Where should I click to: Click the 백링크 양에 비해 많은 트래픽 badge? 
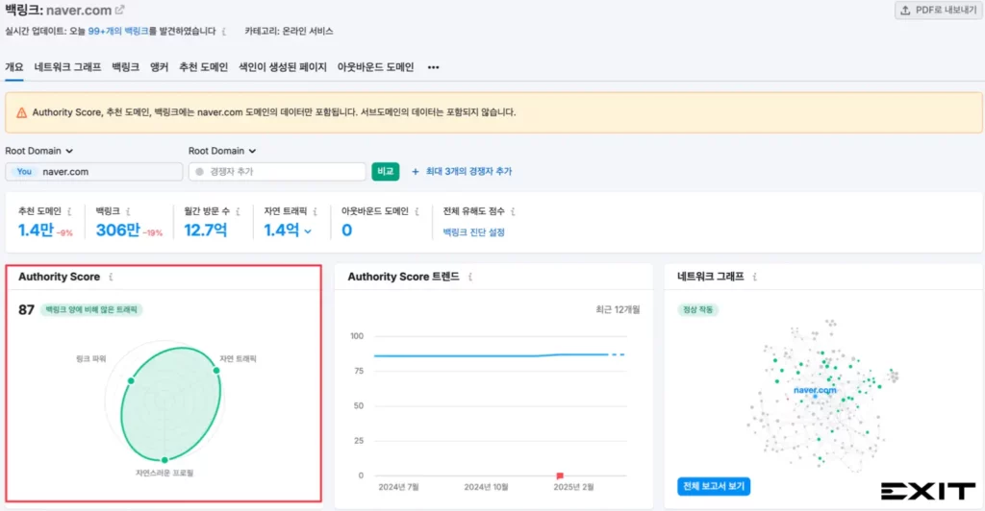pos(91,309)
